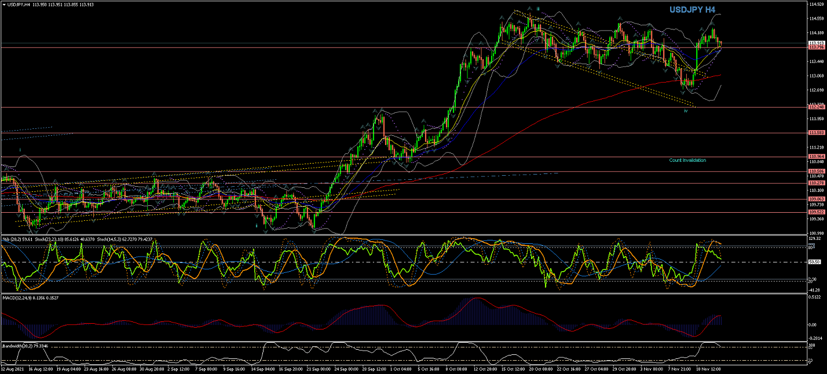827x374 pixels.
Task: Select the wave iii label at top
Action: pyautogui.click(x=538, y=9)
